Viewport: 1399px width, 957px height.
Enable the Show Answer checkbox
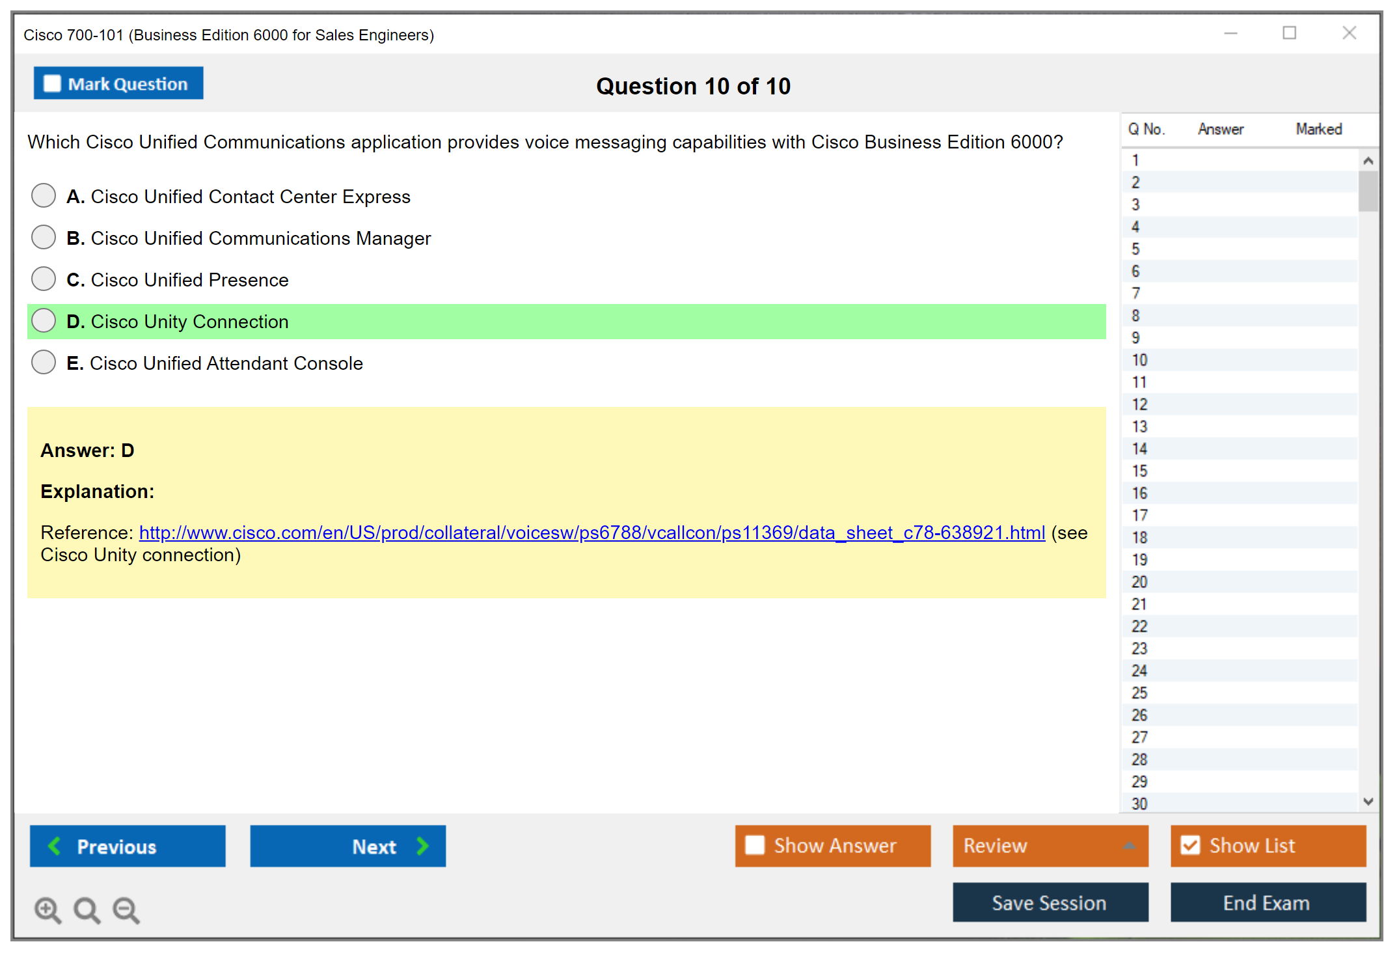[755, 845]
